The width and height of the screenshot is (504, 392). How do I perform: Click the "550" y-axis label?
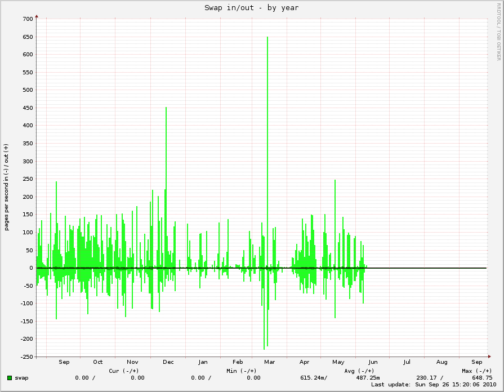28,72
